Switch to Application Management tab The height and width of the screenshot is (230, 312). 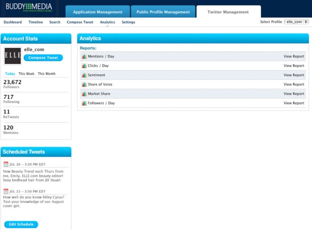[98, 12]
